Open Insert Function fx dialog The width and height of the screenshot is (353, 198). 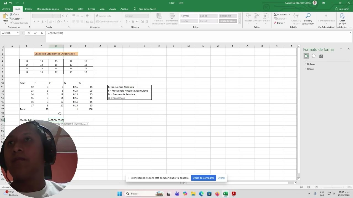pos(42,33)
